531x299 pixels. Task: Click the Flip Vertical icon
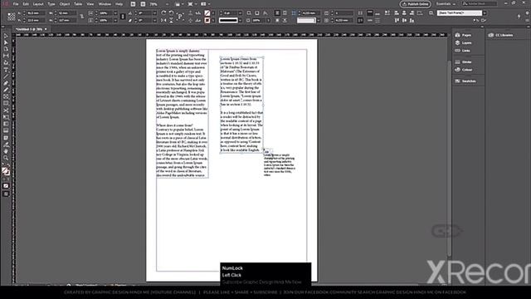pos(171,20)
